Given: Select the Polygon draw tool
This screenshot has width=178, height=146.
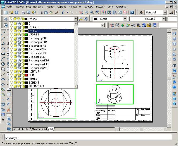Looking at the screenshot, I should (x=3, y=49).
